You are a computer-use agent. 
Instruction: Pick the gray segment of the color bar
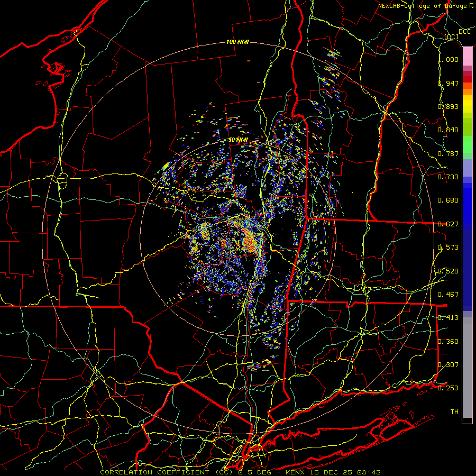click(467, 368)
